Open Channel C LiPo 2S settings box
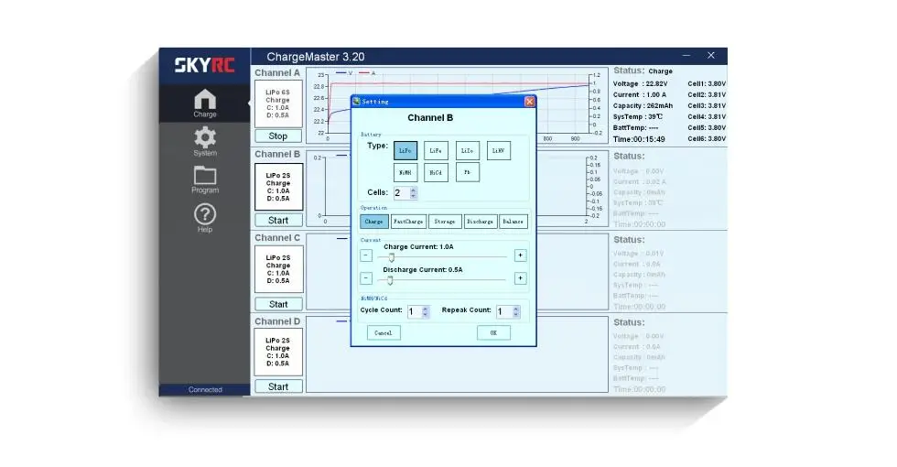The height and width of the screenshot is (467, 897). pyautogui.click(x=278, y=269)
